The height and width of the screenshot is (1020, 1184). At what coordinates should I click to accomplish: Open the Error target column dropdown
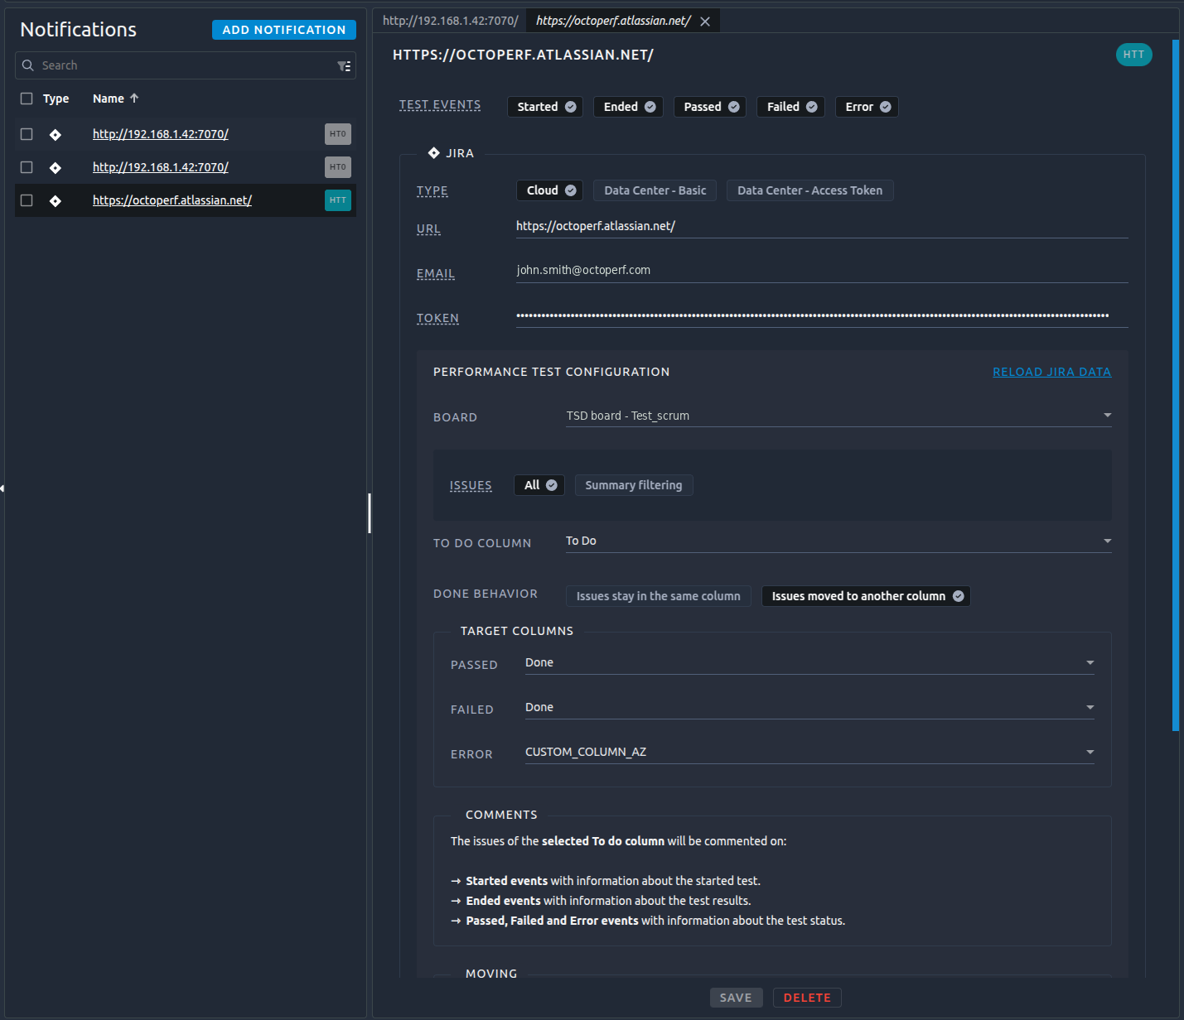[809, 752]
